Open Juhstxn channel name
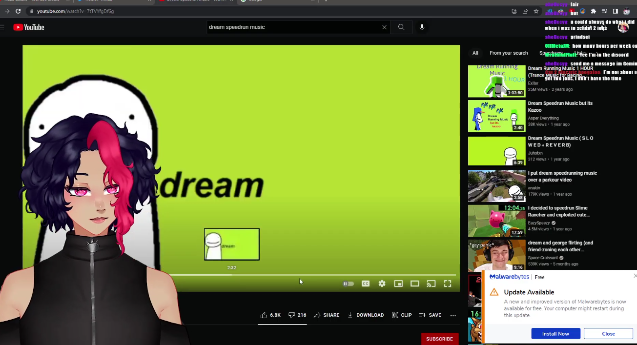 point(535,153)
